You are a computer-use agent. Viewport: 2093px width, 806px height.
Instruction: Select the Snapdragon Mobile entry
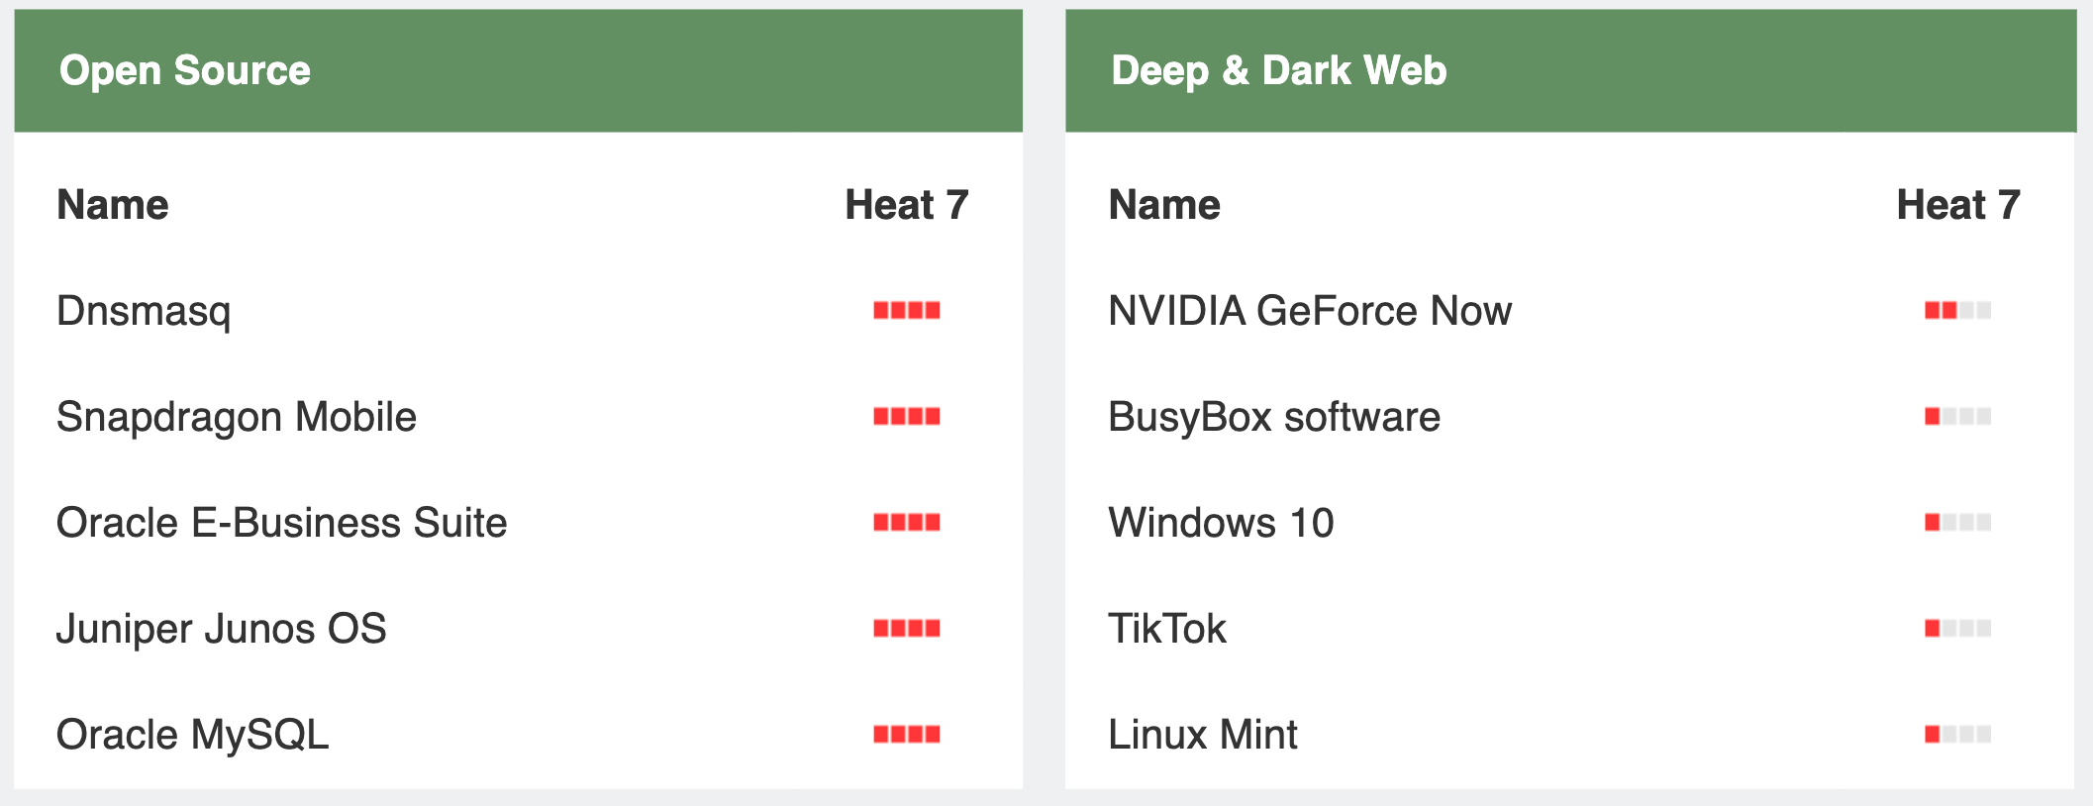[x=237, y=417]
